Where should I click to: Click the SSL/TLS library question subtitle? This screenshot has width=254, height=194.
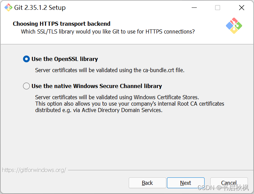[x=108, y=31]
